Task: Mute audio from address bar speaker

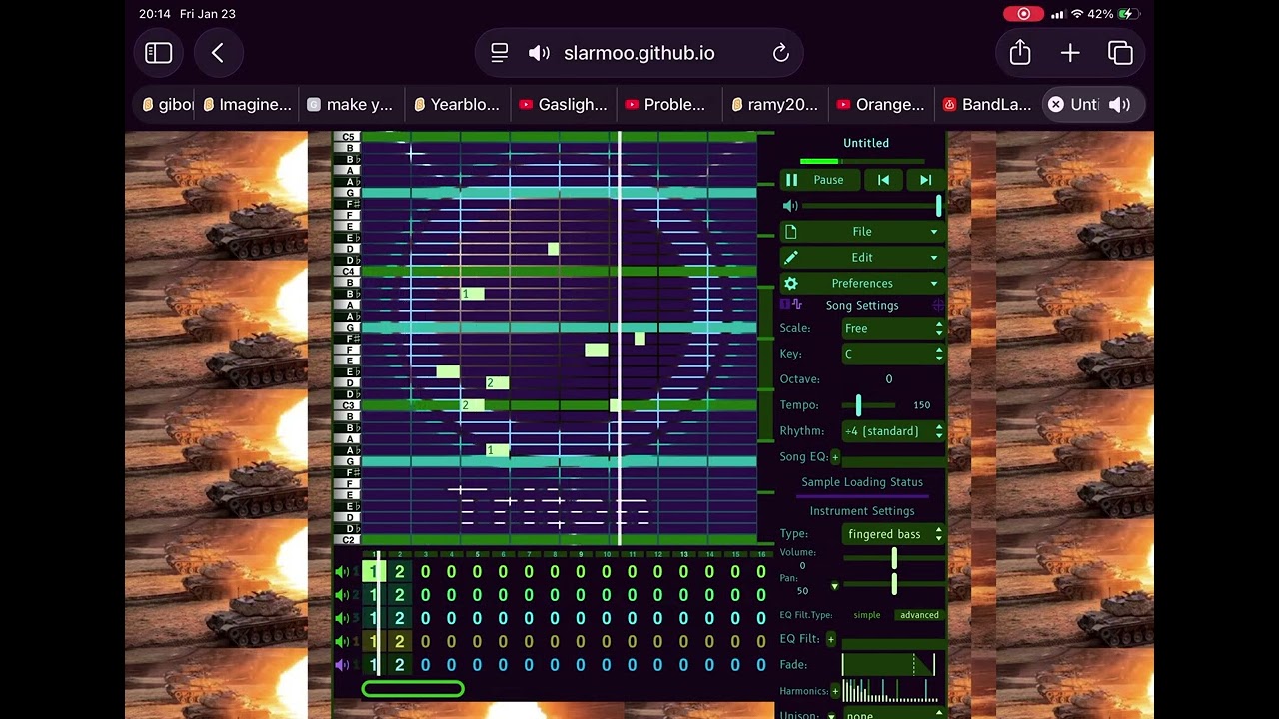Action: [x=539, y=53]
